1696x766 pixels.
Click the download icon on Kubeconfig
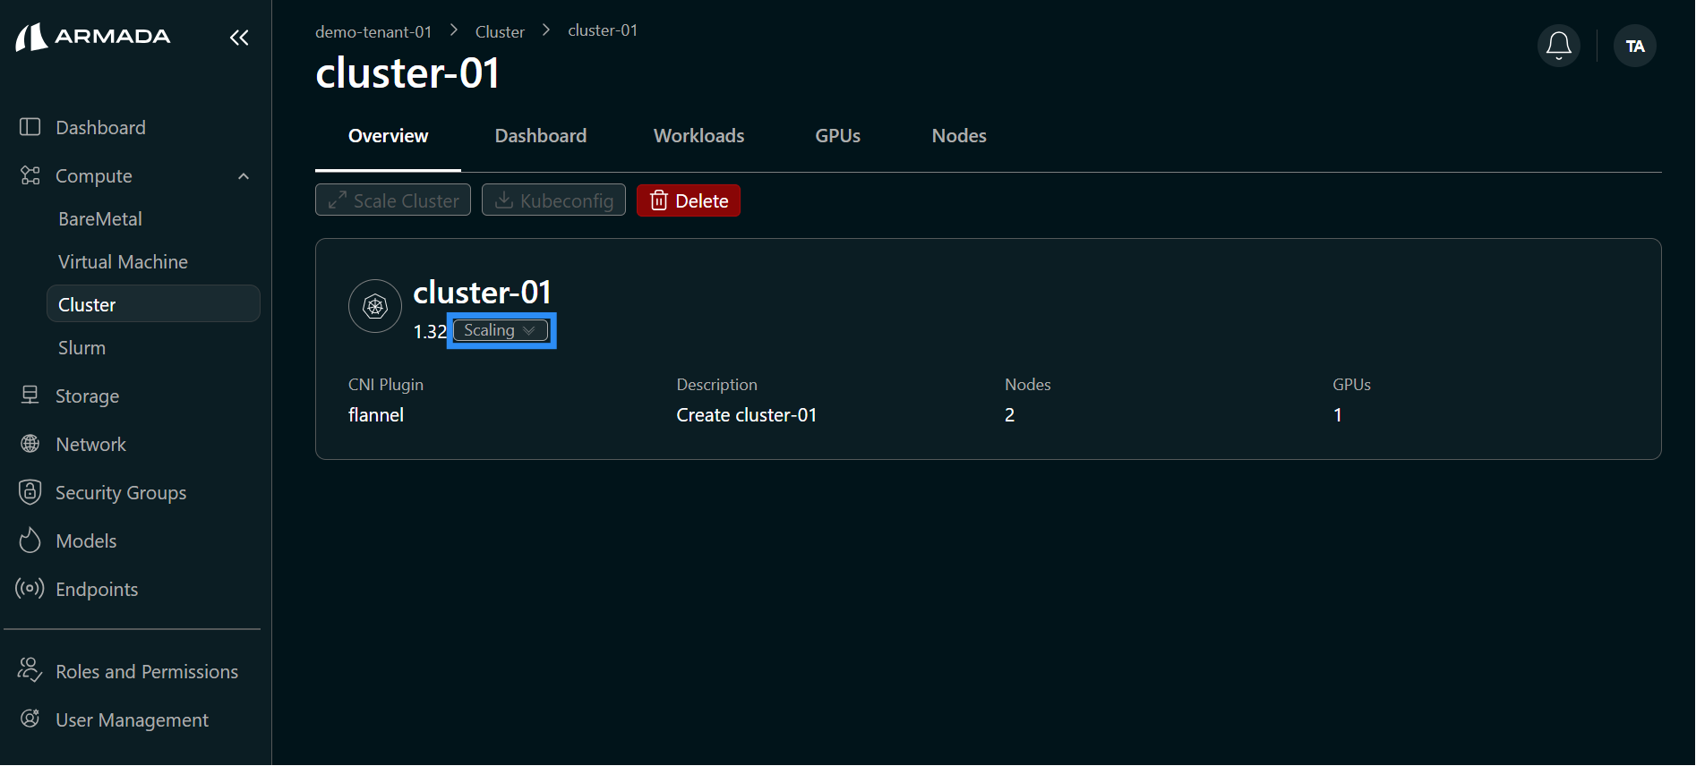(504, 200)
